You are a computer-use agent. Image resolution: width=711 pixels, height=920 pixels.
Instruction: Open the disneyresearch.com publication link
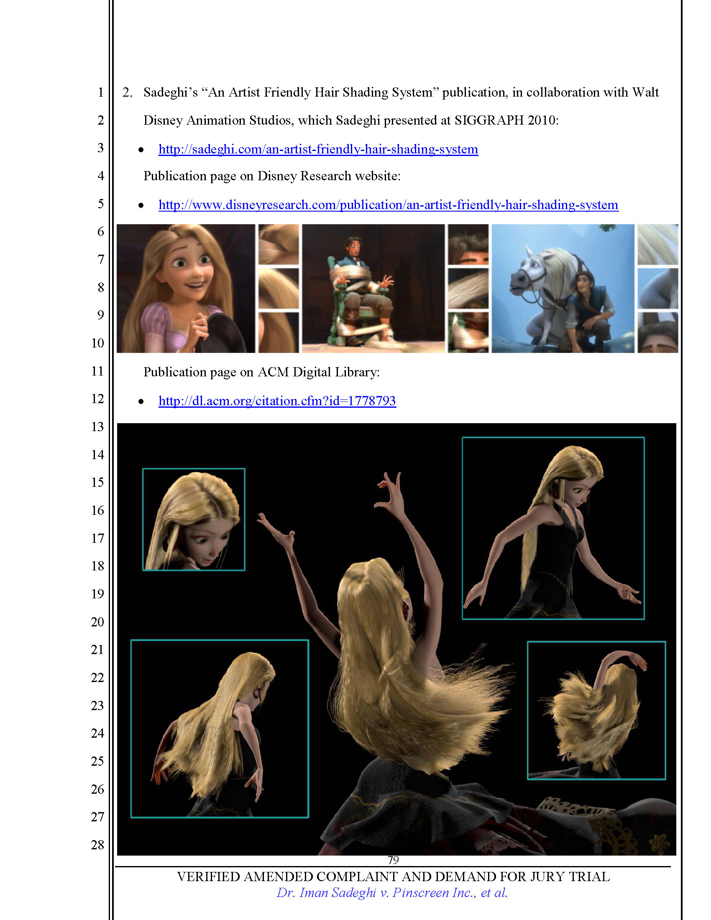[x=388, y=205]
